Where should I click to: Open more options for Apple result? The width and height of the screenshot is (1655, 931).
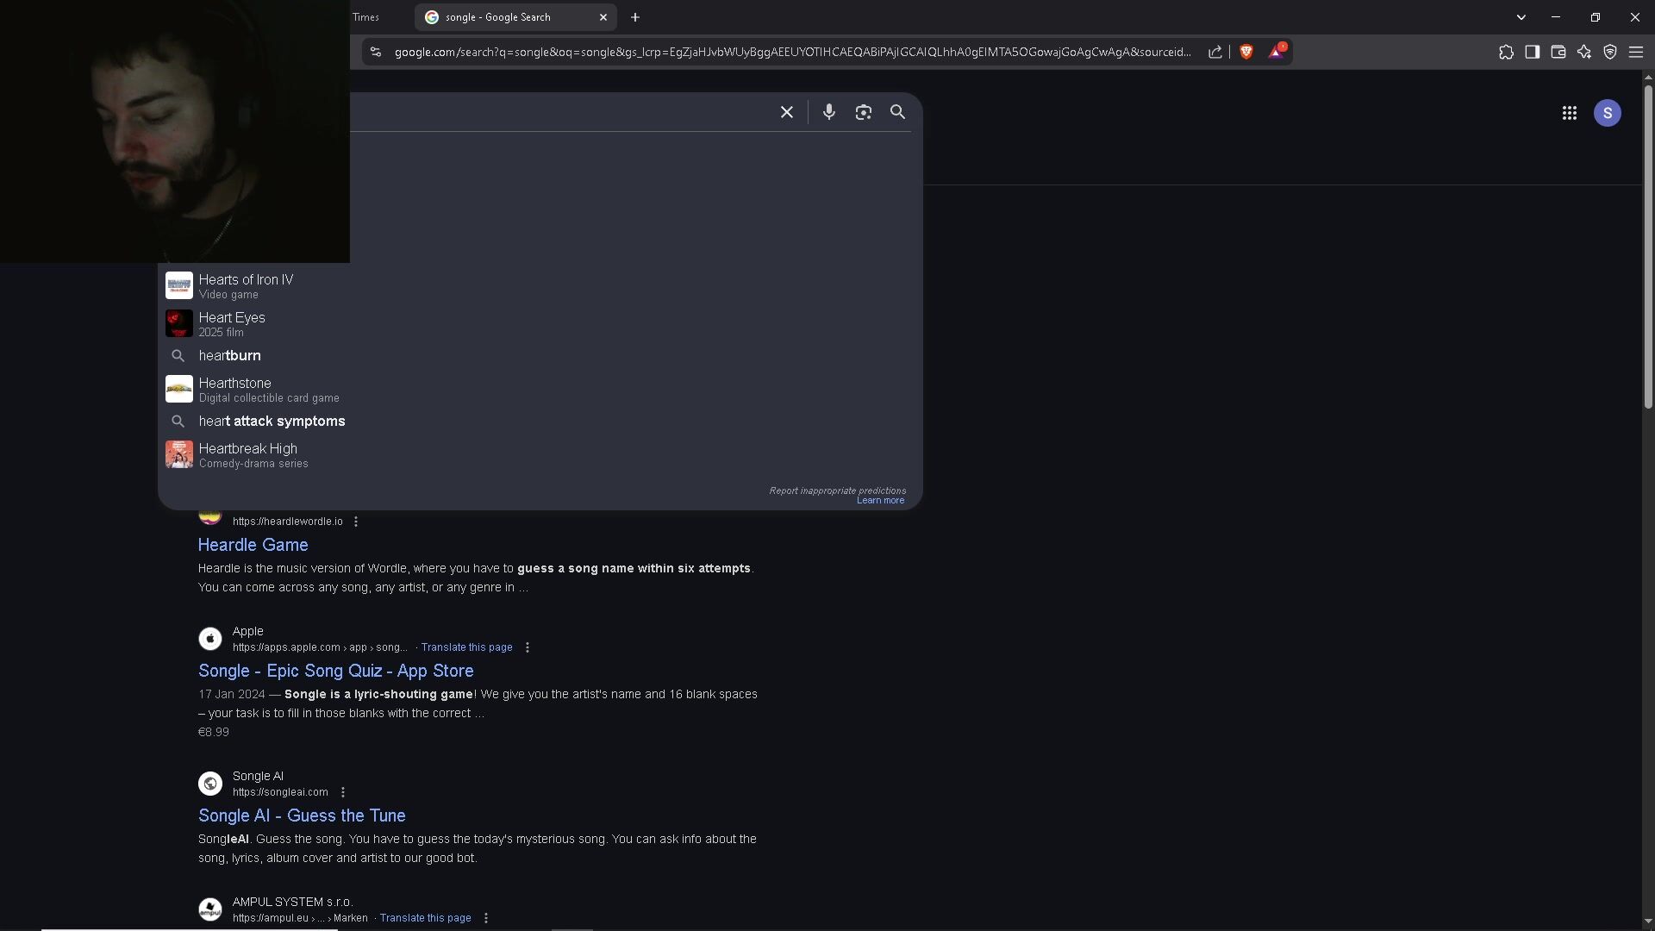pyautogui.click(x=528, y=647)
